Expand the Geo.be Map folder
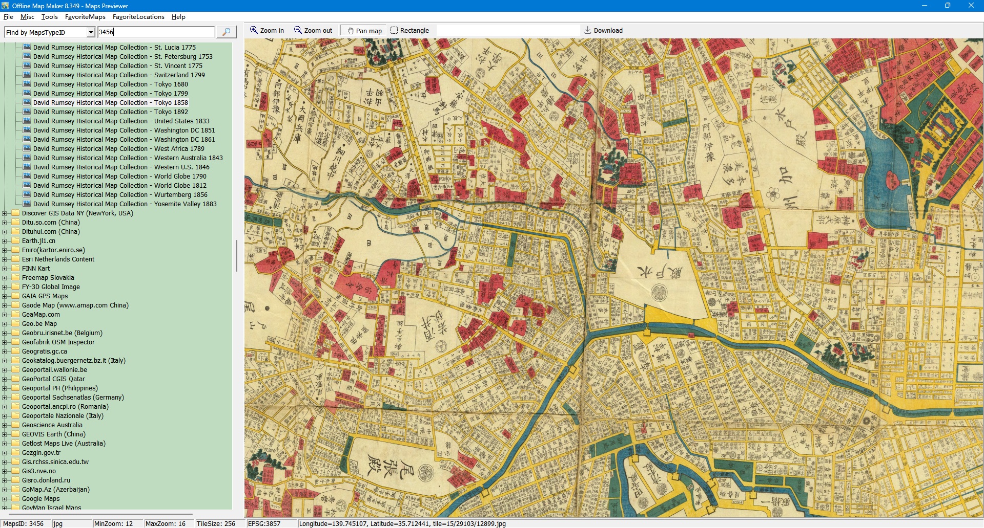 [x=5, y=324]
